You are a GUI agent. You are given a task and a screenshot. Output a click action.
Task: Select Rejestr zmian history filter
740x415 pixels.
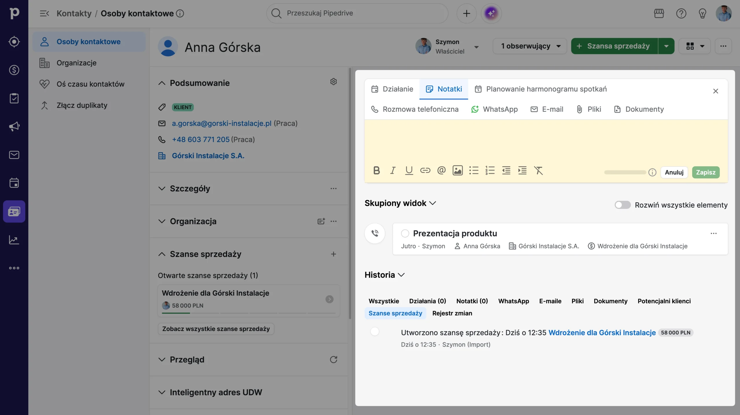pos(452,313)
